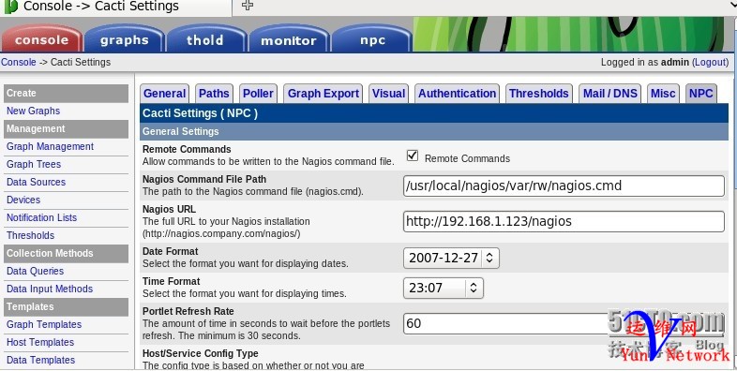The height and width of the screenshot is (371, 737).
Task: Select the Thresholds settings tab
Action: [538, 94]
